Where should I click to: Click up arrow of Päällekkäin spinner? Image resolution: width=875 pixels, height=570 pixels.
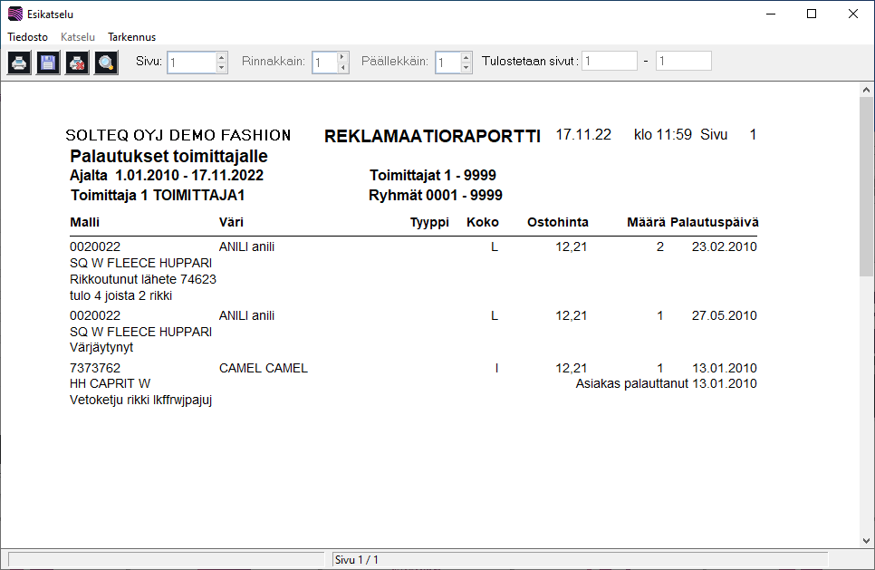click(x=466, y=57)
